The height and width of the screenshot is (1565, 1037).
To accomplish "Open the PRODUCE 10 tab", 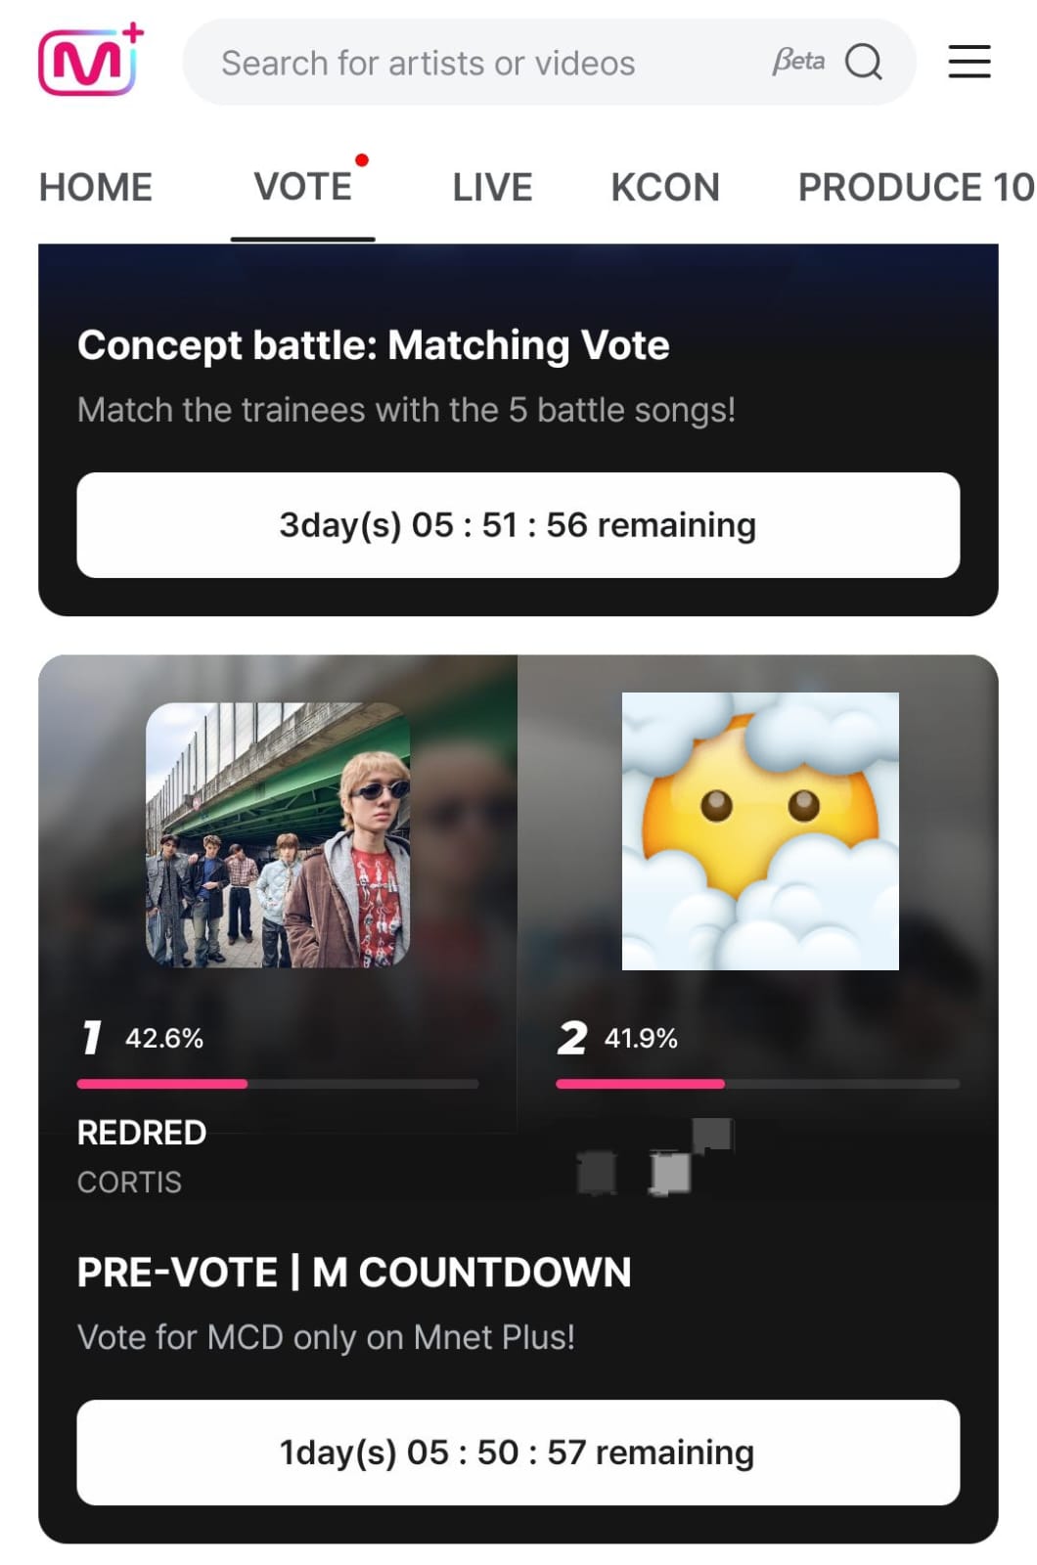I will pyautogui.click(x=916, y=187).
